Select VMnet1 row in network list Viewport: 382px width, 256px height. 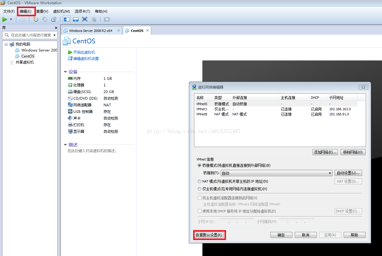pos(276,109)
